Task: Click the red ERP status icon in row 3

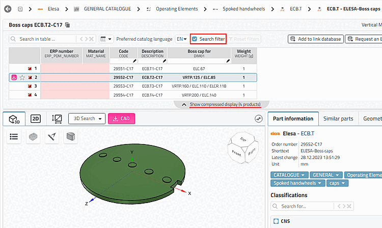Action: [x=30, y=86]
